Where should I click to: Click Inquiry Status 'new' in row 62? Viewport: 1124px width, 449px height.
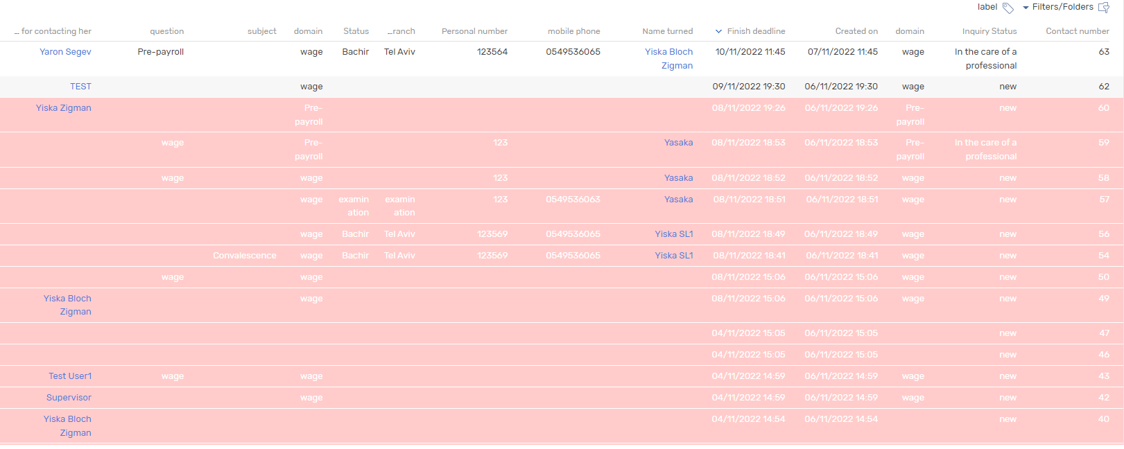click(x=1008, y=87)
